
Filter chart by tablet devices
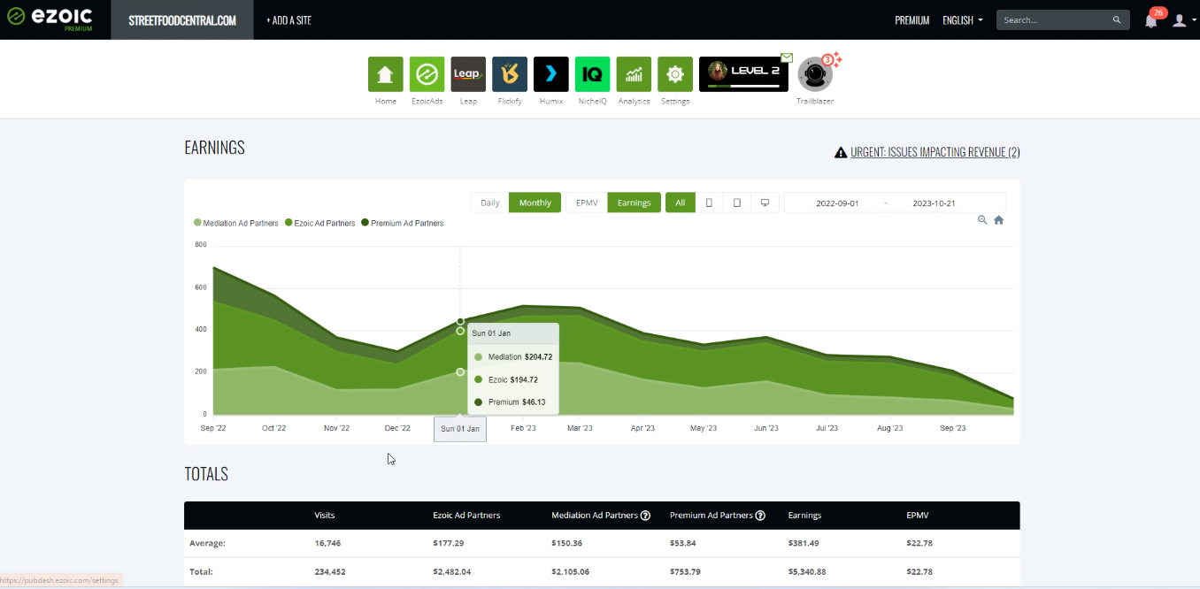click(x=737, y=203)
